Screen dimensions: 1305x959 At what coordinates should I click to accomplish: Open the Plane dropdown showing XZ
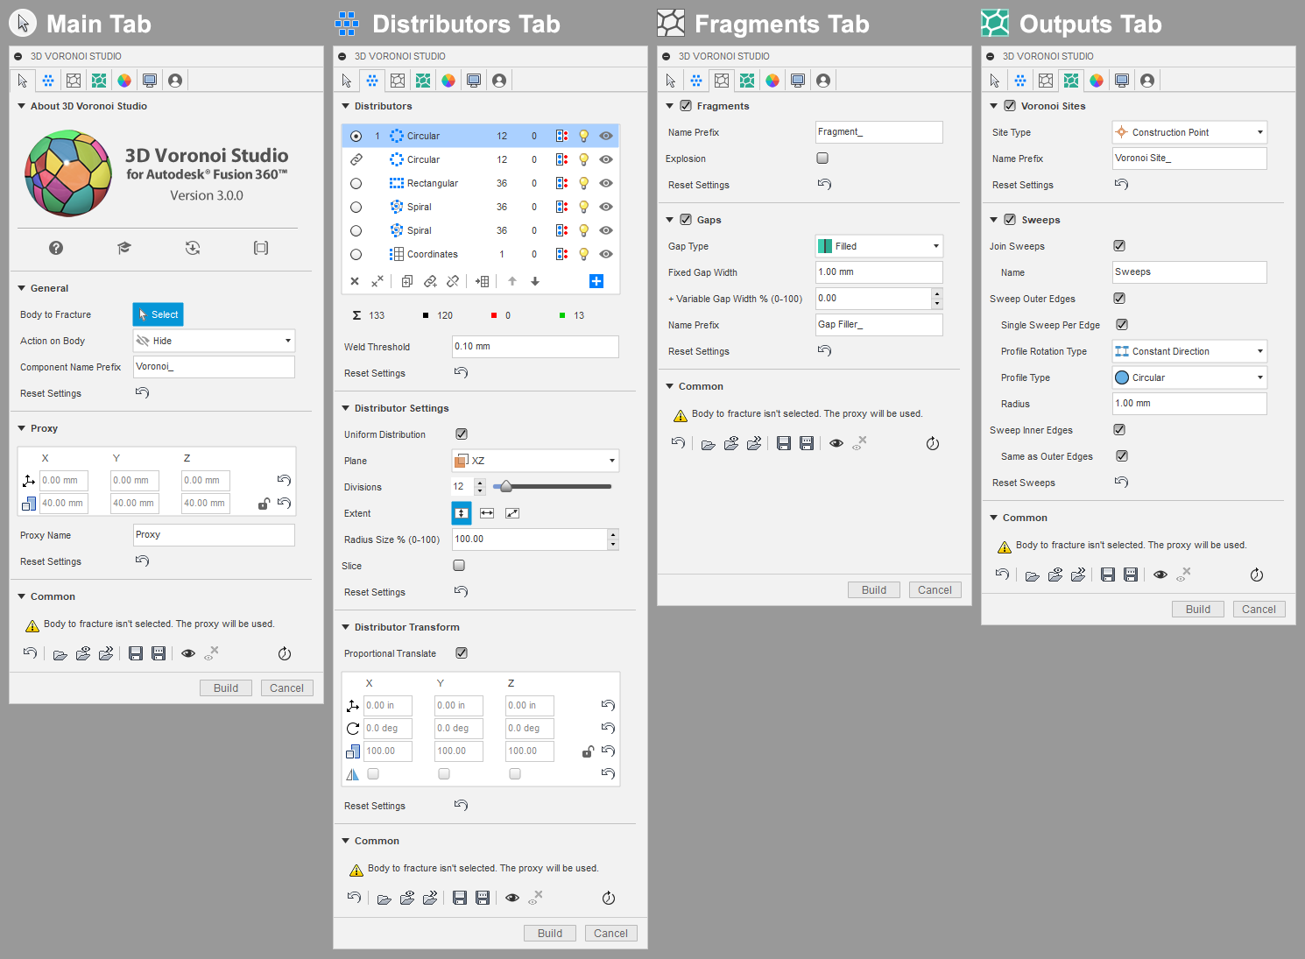tap(535, 461)
